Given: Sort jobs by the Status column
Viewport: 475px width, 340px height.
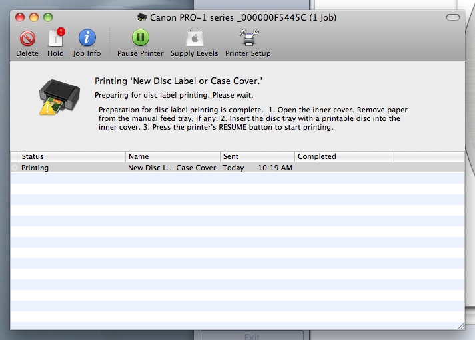Looking at the screenshot, I should click(68, 156).
